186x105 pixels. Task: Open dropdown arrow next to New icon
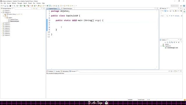click(3, 6)
